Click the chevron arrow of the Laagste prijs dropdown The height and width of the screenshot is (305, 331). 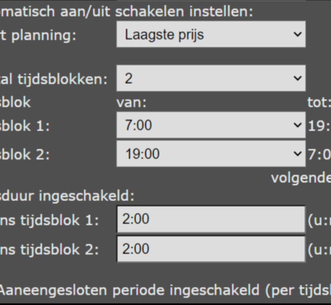(297, 35)
